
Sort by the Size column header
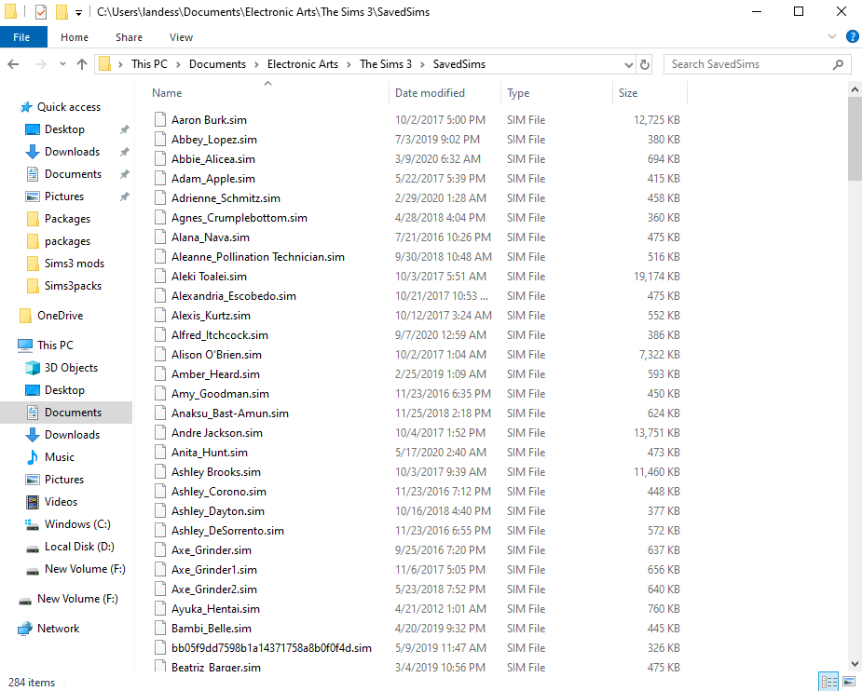point(628,93)
